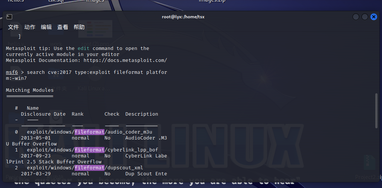Click the Check column header
The image size is (382, 188).
click(112, 114)
